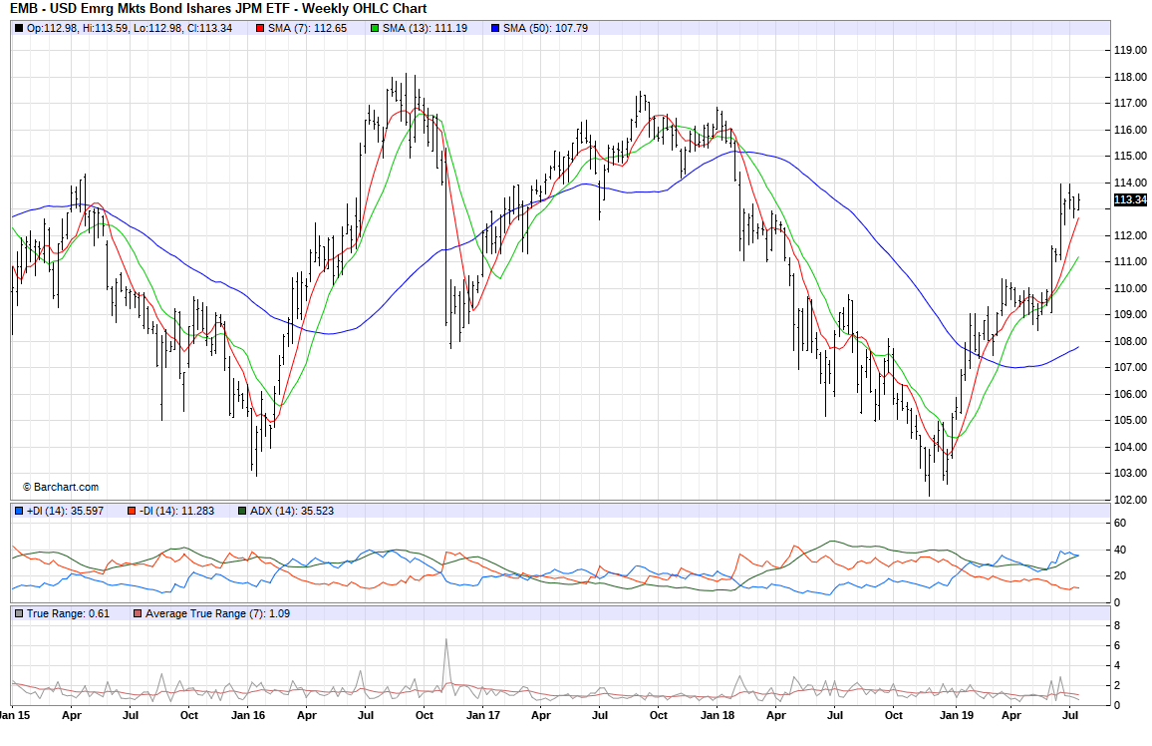Select the 40 level on the ADX axis
1152x746 pixels.
coord(1120,550)
